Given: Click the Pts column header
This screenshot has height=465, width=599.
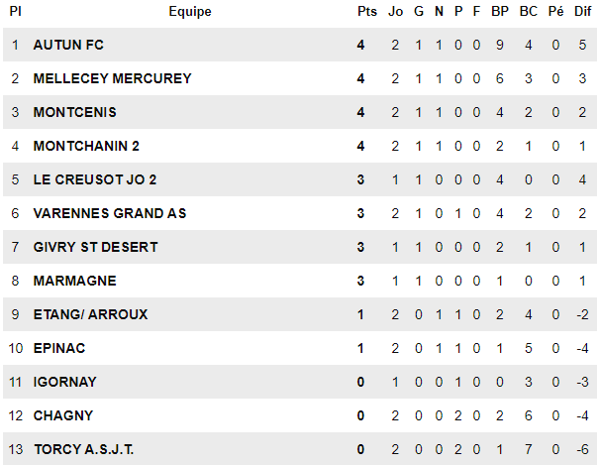Looking at the screenshot, I should pos(367,12).
